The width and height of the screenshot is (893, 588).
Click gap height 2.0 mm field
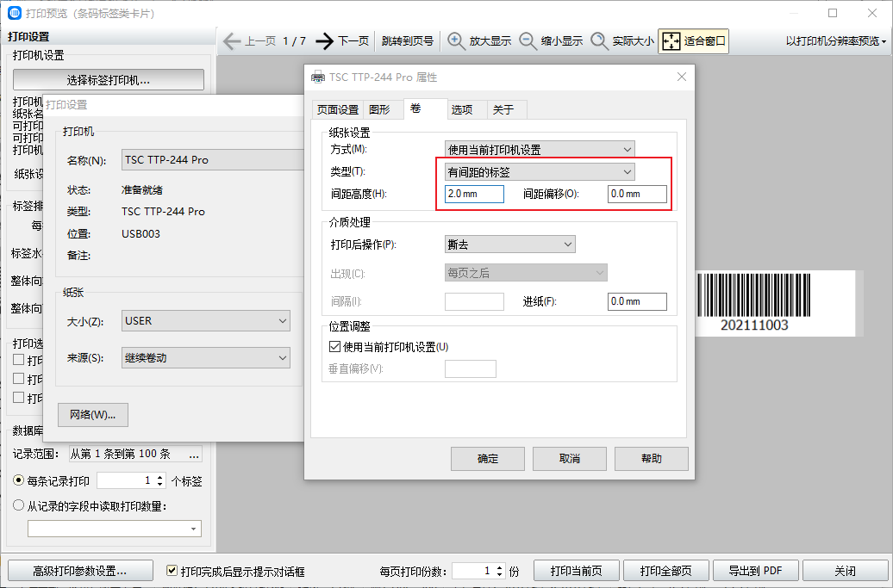coord(474,194)
